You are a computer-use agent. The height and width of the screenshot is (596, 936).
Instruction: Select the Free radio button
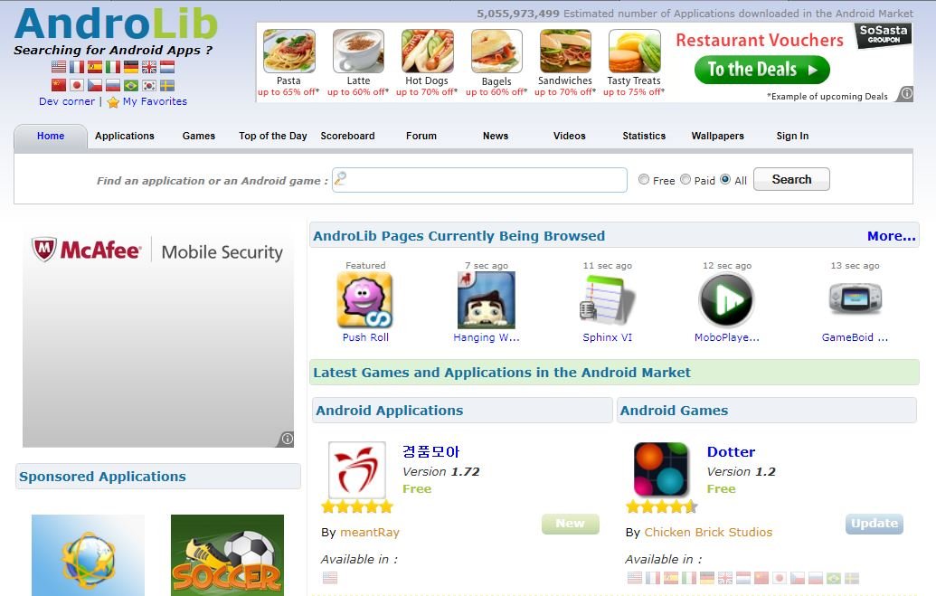coord(644,179)
